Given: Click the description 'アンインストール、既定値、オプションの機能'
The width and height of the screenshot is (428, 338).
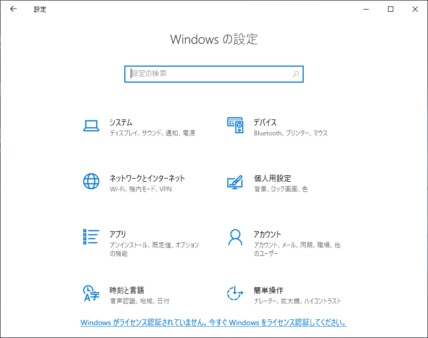Looking at the screenshot, I should [154, 249].
